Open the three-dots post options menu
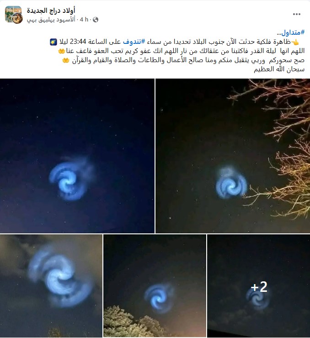 pos(297,14)
